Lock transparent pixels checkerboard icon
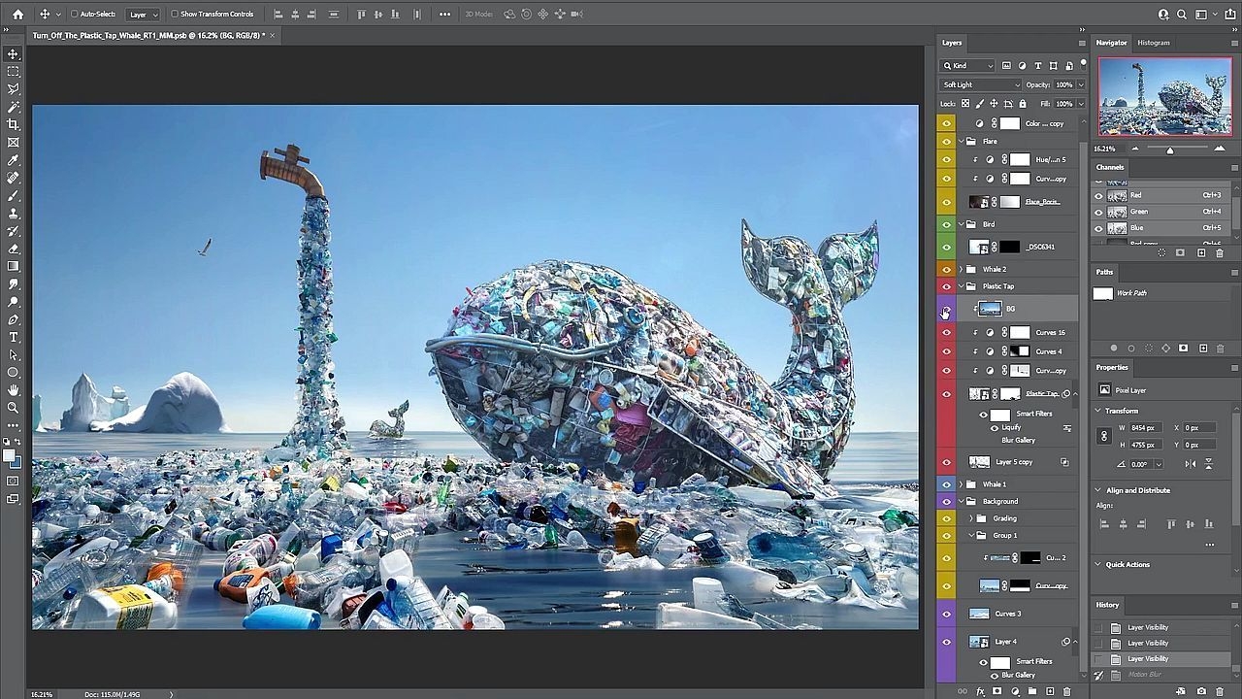The image size is (1242, 699). (964, 104)
